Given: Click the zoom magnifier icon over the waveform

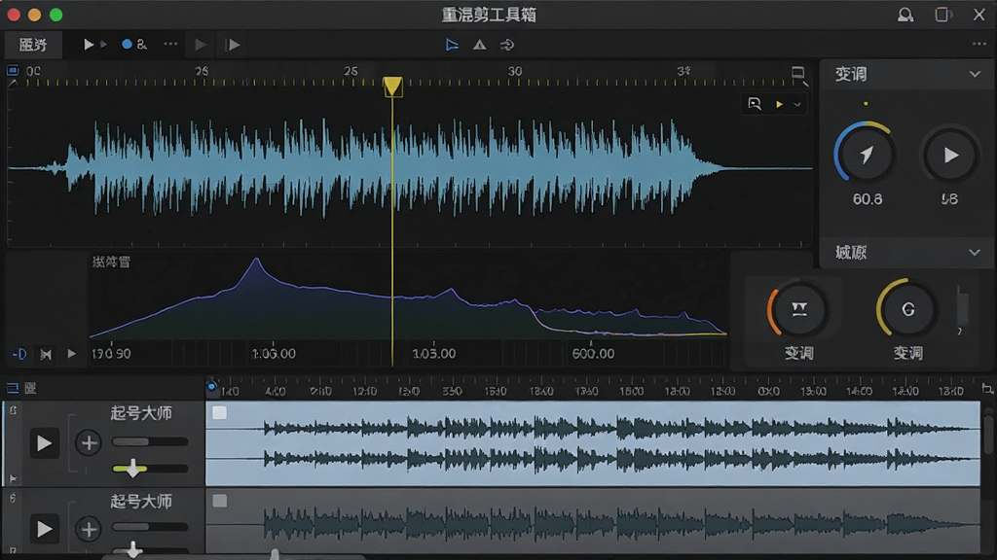Looking at the screenshot, I should tap(755, 104).
